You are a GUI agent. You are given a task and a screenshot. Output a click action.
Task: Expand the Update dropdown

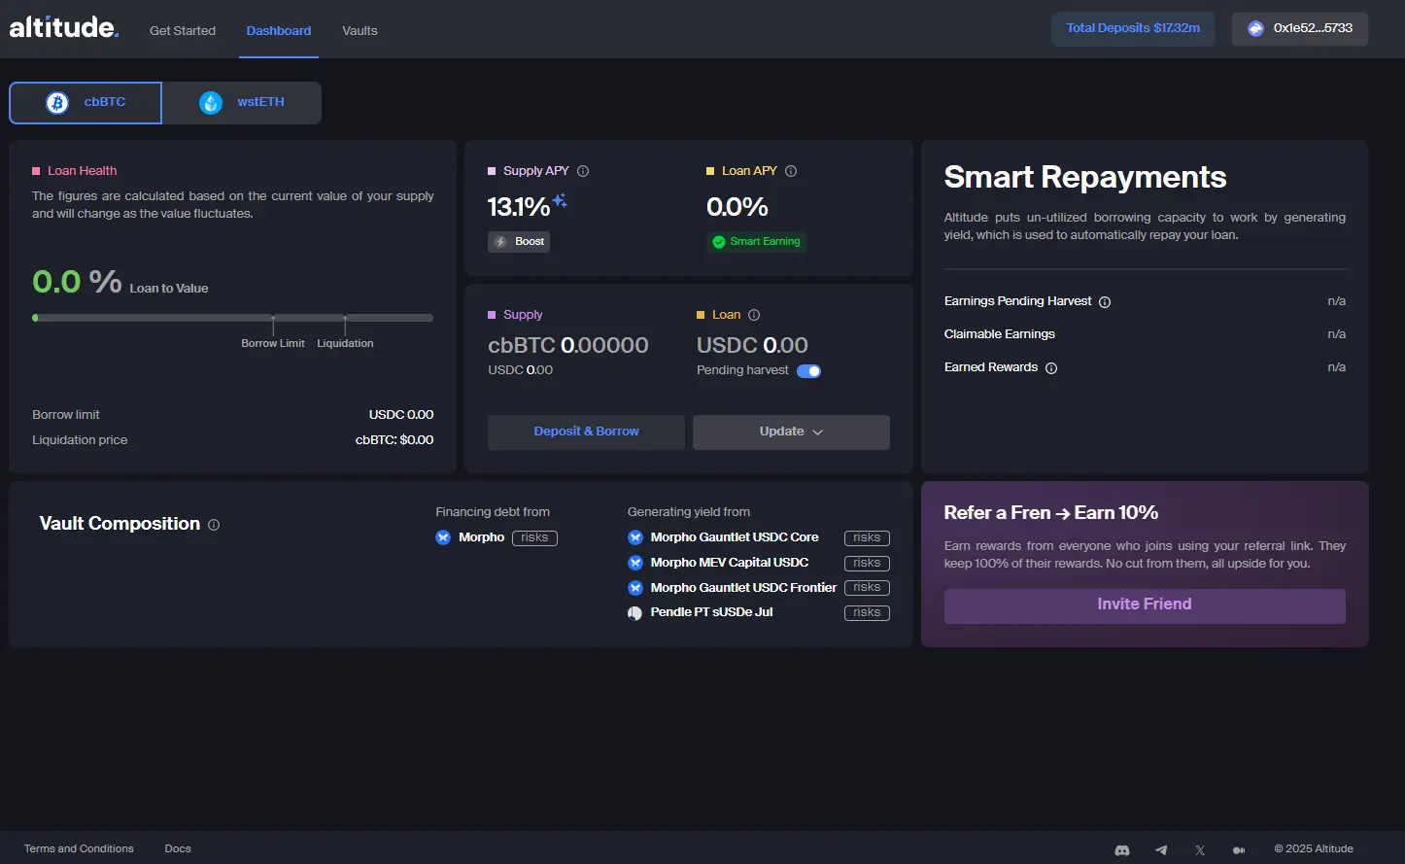point(791,432)
